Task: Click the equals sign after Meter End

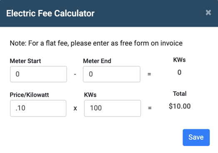Action: coord(149,74)
